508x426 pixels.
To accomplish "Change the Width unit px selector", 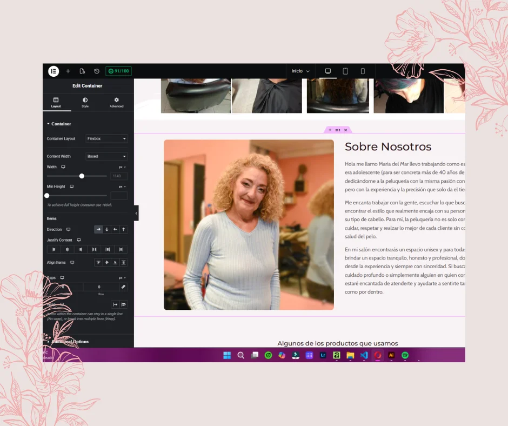I will (122, 167).
